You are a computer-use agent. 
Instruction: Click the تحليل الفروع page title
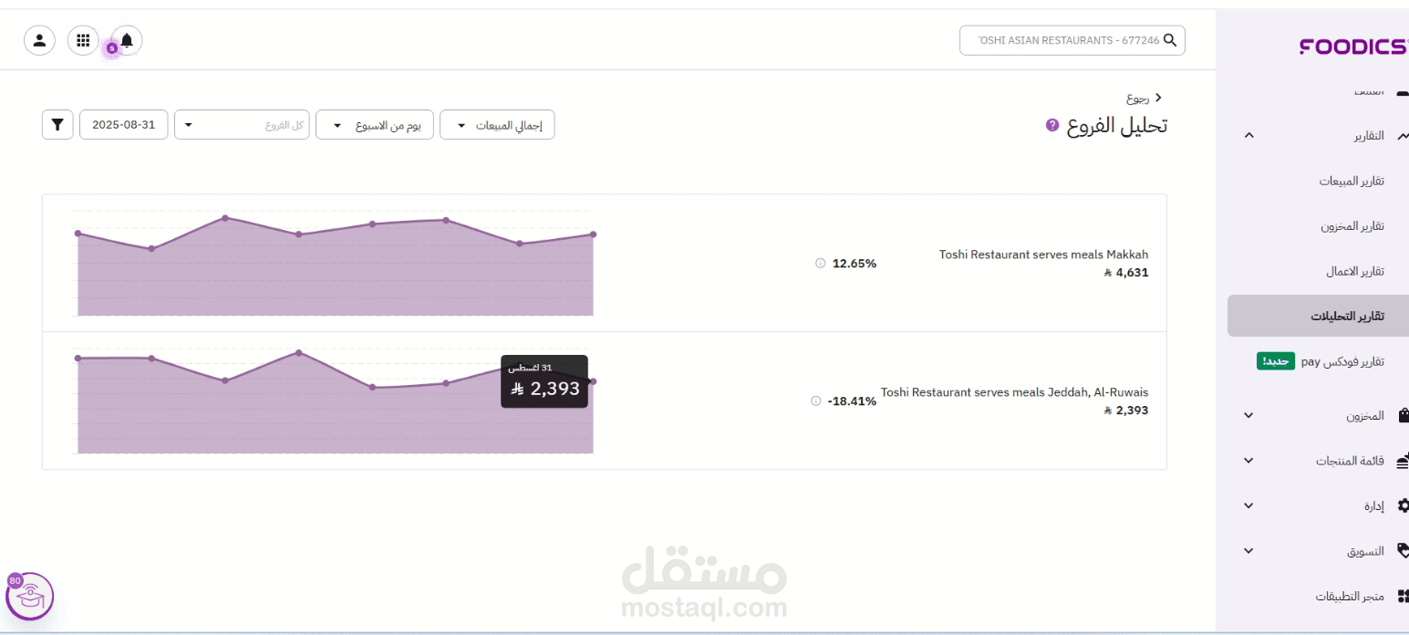pyautogui.click(x=1117, y=126)
